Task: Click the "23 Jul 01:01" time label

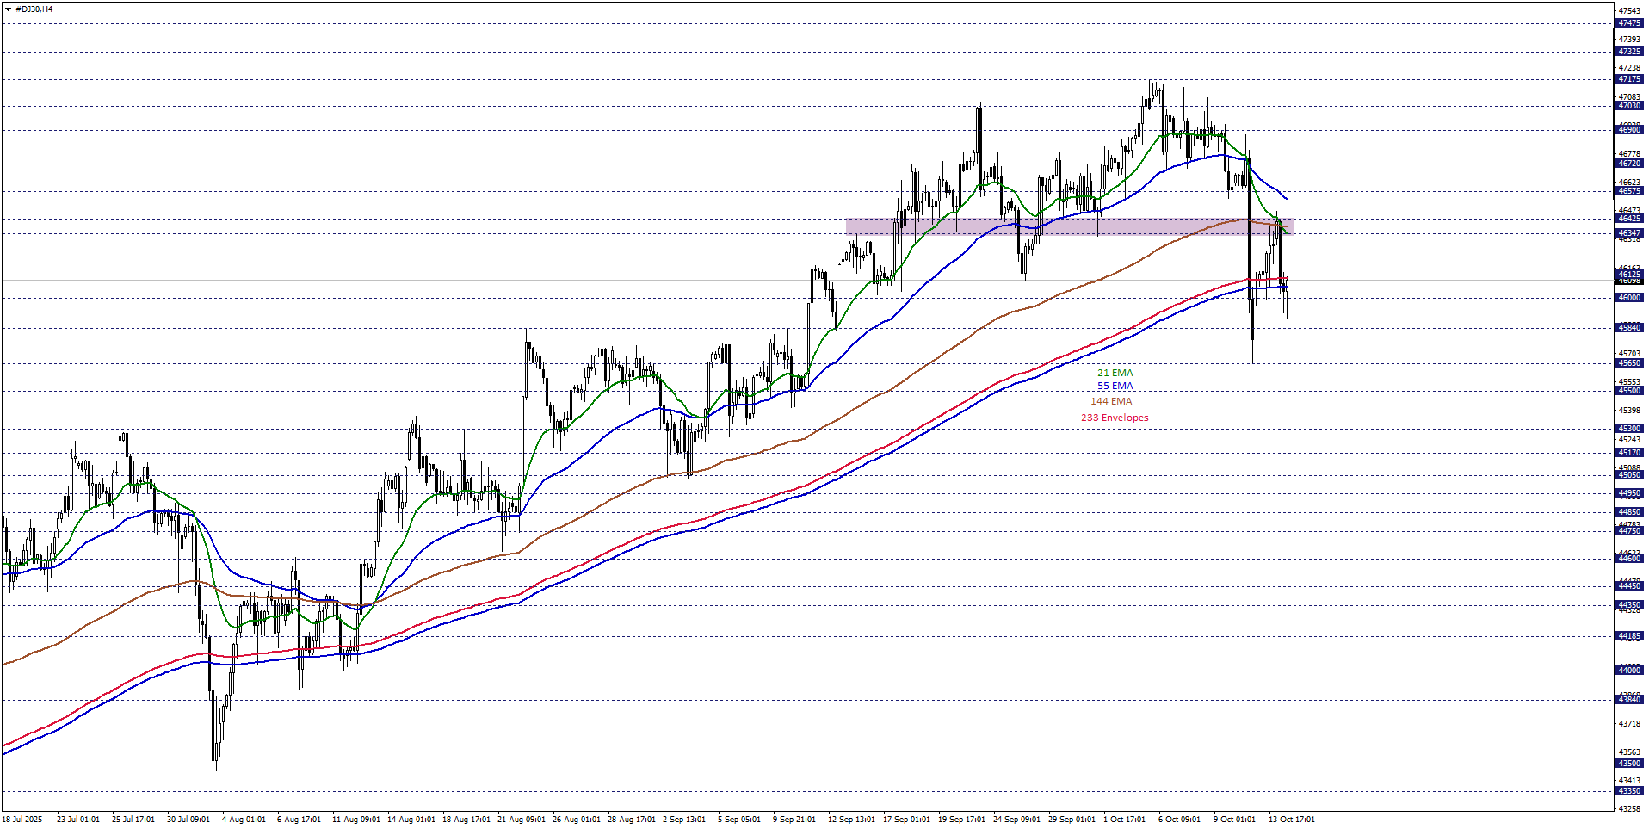Action: [x=78, y=820]
